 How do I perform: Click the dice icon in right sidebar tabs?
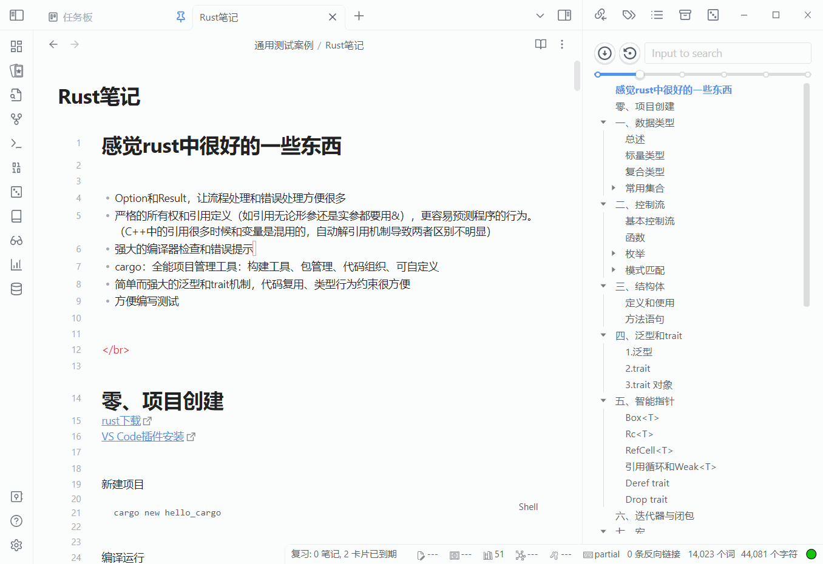coord(713,15)
